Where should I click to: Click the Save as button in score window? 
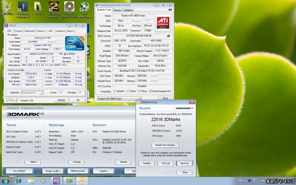[185, 163]
